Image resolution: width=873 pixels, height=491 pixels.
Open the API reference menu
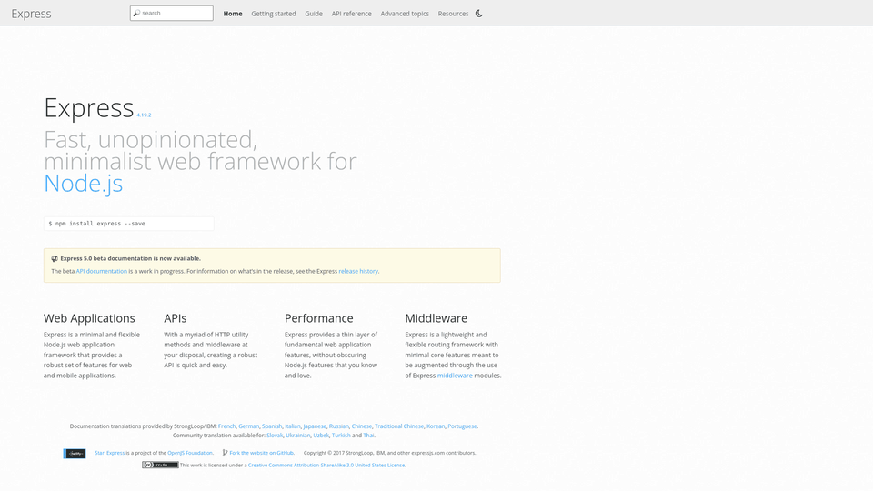[351, 14]
